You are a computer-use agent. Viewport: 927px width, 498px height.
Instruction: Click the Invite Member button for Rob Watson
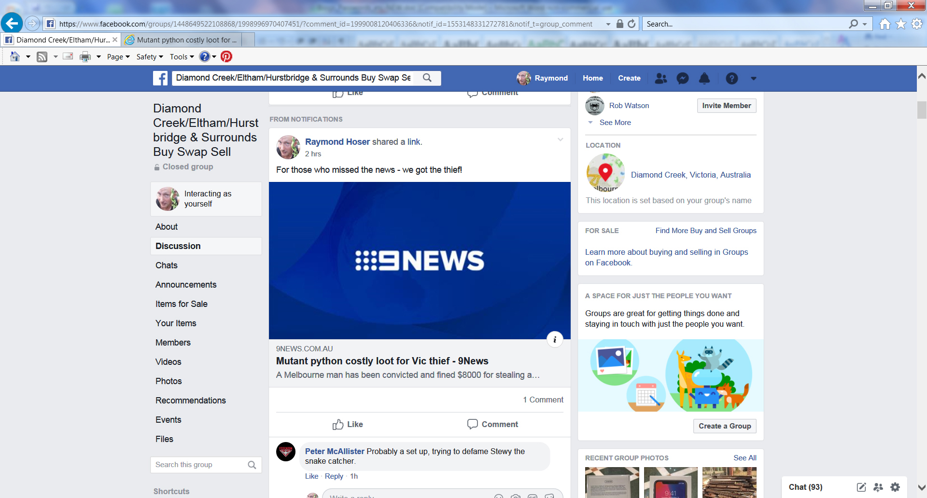click(727, 106)
